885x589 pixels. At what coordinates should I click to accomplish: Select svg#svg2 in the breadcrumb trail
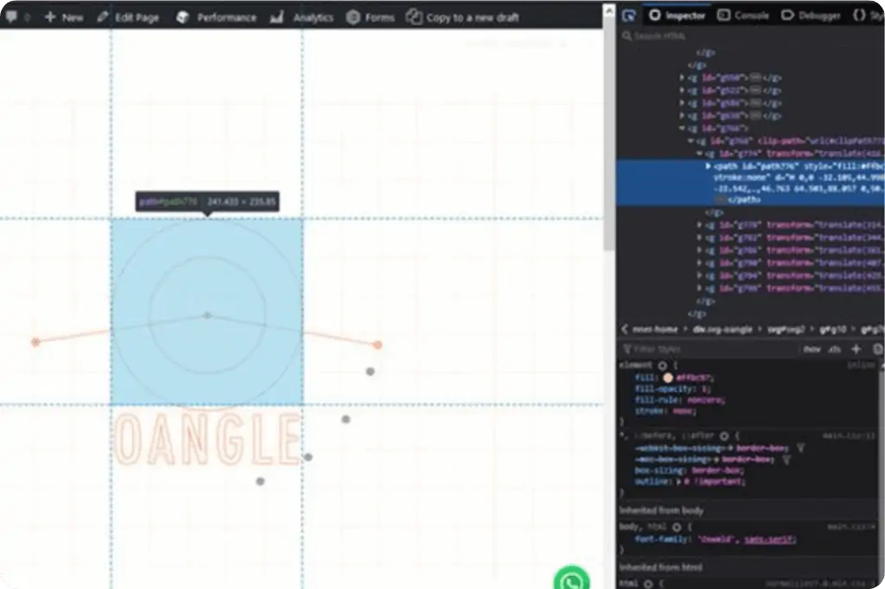[786, 329]
